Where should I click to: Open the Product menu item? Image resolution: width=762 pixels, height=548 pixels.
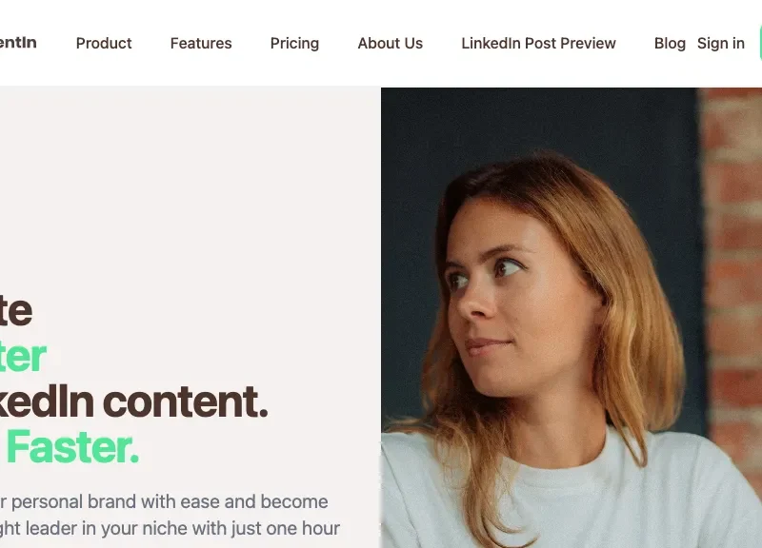point(104,43)
